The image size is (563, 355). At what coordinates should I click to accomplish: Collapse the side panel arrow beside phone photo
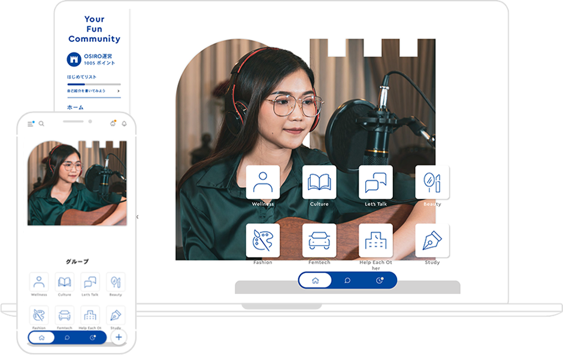(x=137, y=216)
